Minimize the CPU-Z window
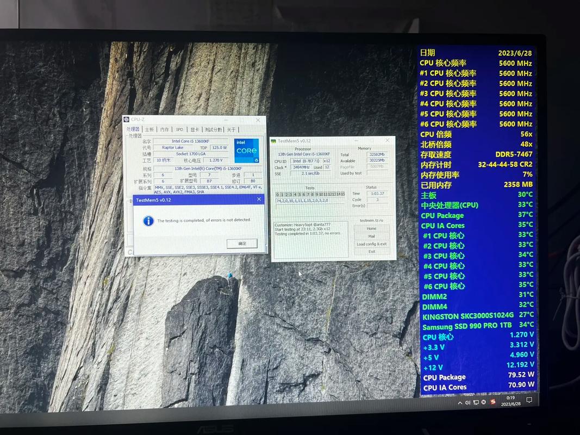This screenshot has height=435, width=580. [x=226, y=120]
